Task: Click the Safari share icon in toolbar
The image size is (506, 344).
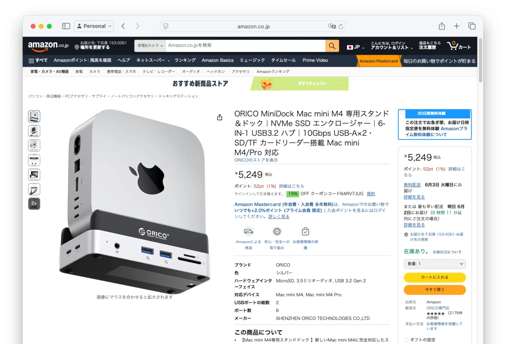Action: click(x=442, y=26)
